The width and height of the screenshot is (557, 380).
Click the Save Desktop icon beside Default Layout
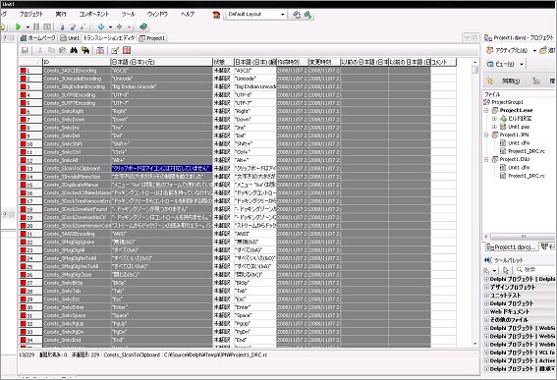297,15
